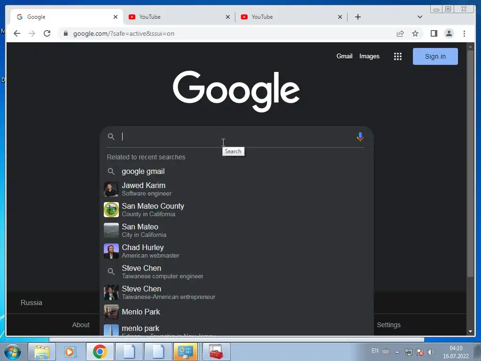Click the volume speaker tray icon
This screenshot has height=361, width=481.
(x=431, y=352)
